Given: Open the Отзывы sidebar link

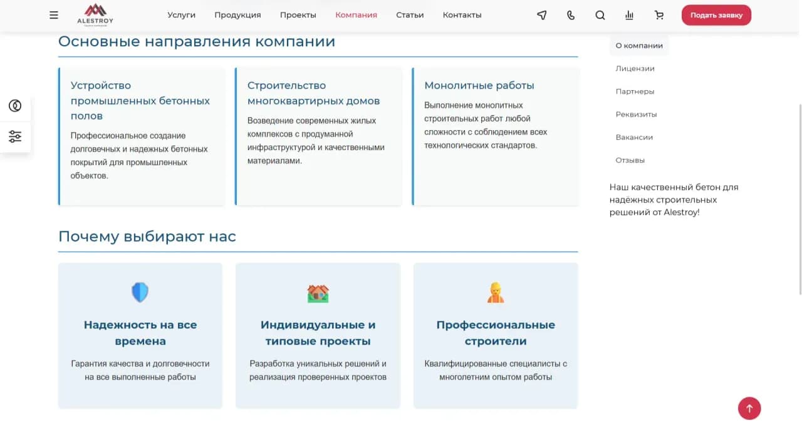Looking at the screenshot, I should [x=630, y=160].
